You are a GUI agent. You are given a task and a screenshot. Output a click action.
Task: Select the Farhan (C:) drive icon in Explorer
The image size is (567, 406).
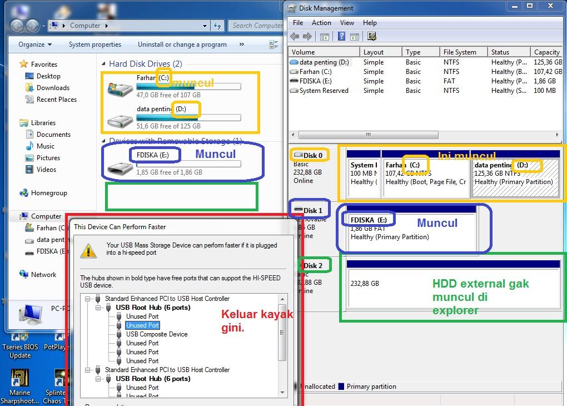coord(120,89)
